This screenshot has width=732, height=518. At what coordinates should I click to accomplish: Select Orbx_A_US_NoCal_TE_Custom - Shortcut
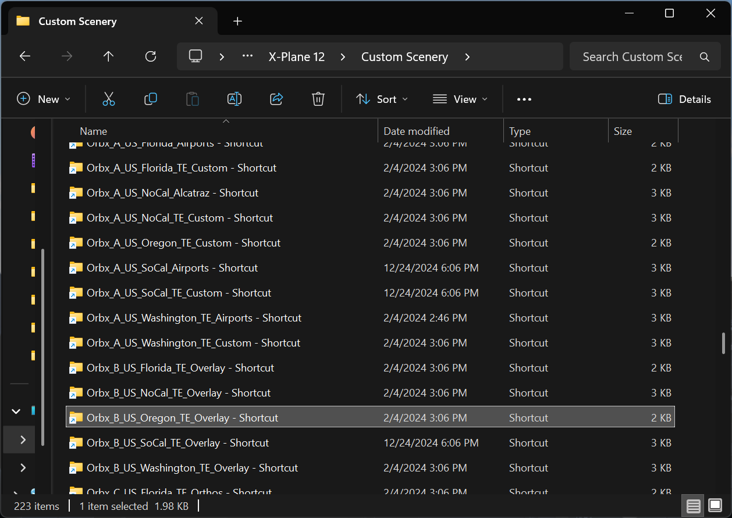pos(371,218)
